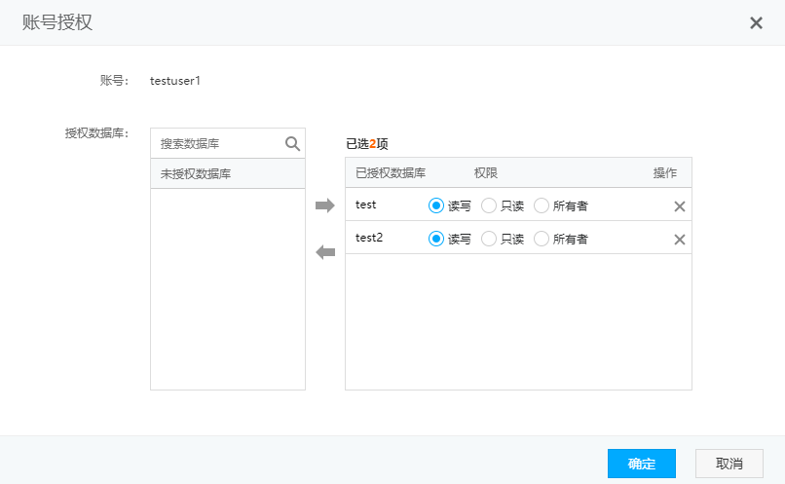Image resolution: width=785 pixels, height=484 pixels.
Task: Remove the test database with X icon
Action: point(680,206)
